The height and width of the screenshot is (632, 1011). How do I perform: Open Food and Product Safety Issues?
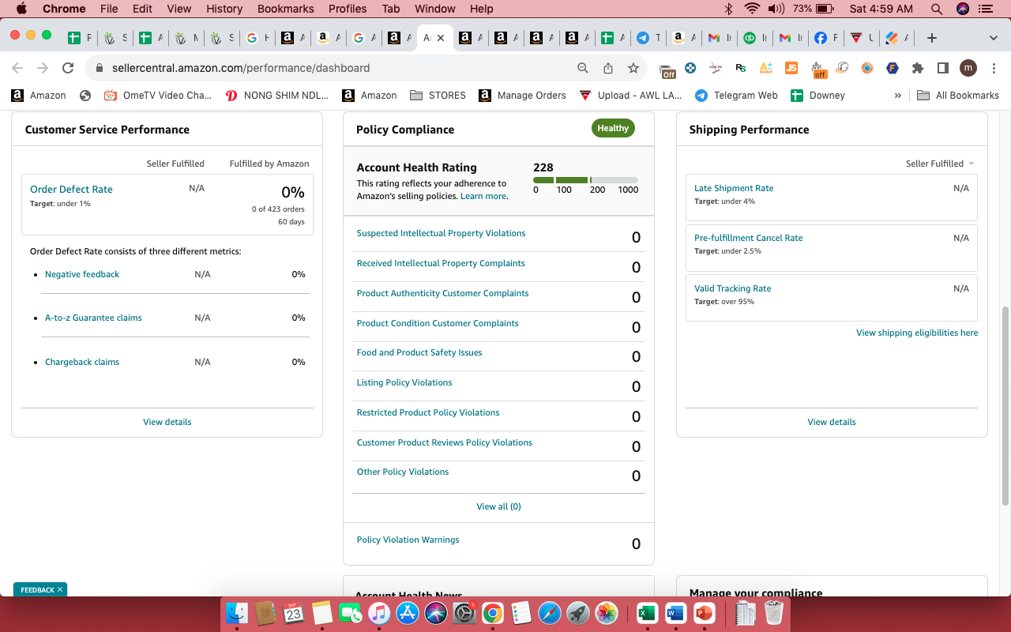click(419, 352)
